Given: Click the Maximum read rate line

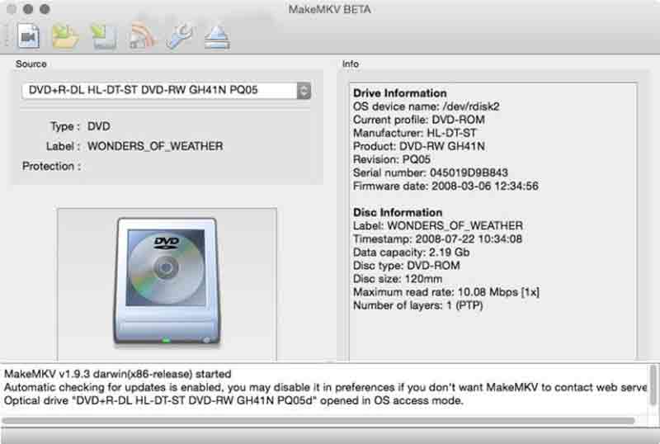Looking at the screenshot, I should 446,292.
